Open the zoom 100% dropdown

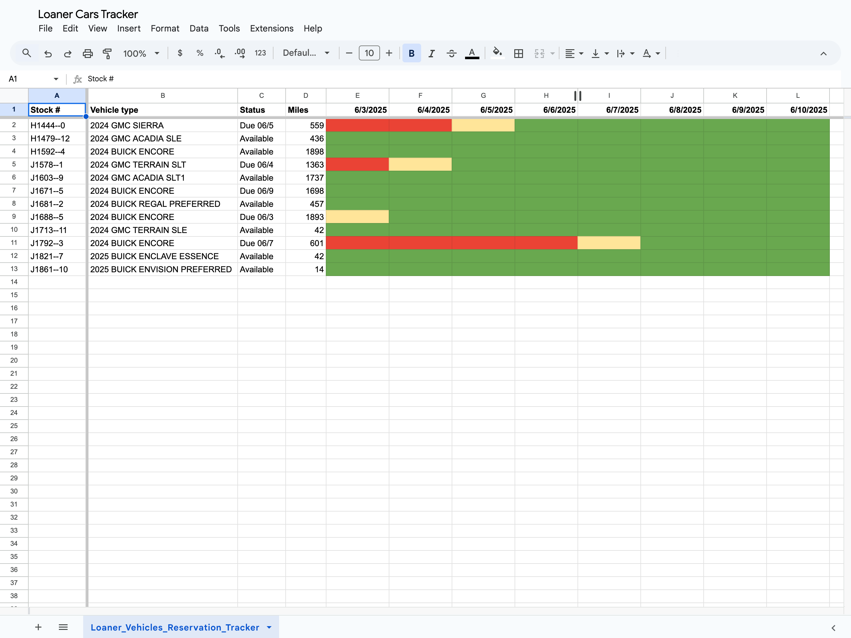point(141,54)
